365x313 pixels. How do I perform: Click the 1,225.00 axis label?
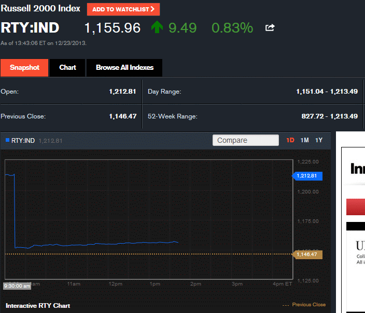point(308,162)
